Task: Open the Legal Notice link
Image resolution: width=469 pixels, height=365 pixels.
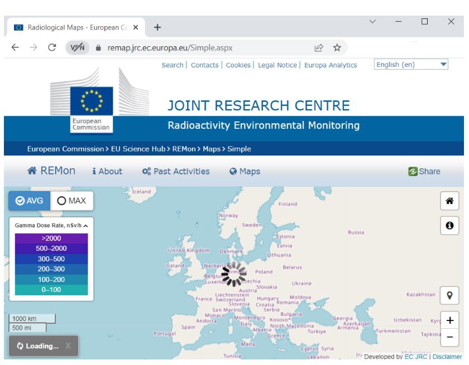Action: pos(277,65)
